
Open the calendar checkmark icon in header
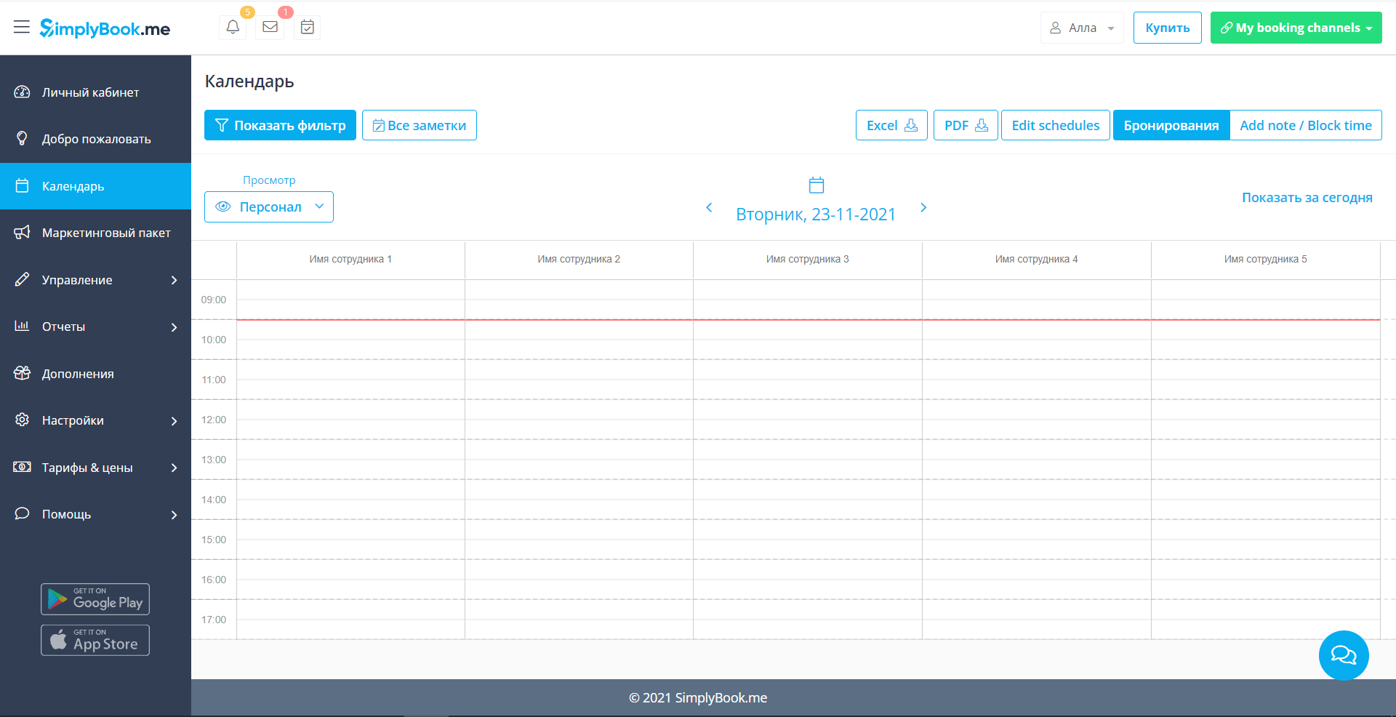coord(308,27)
